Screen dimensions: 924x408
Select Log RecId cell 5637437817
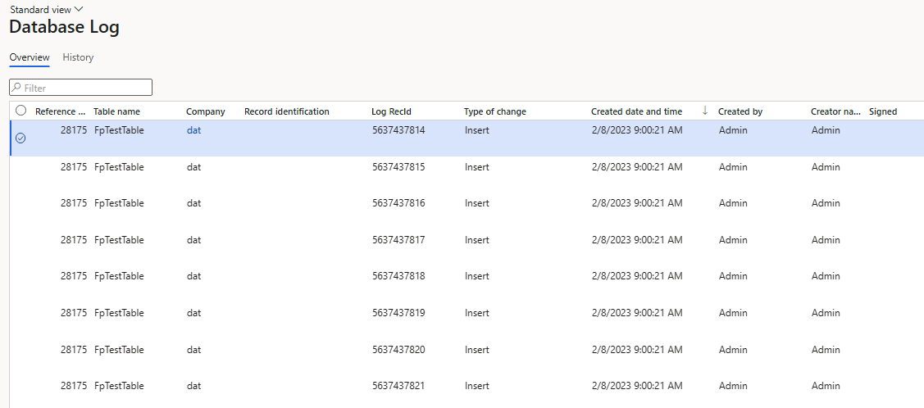point(398,240)
